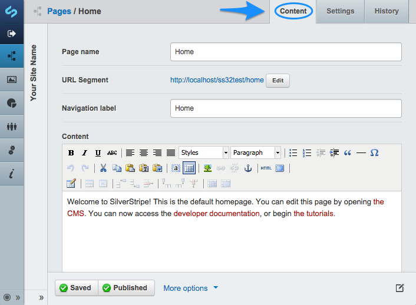Remove link with unlink icon
This screenshot has width=416, height=305.
235,168
